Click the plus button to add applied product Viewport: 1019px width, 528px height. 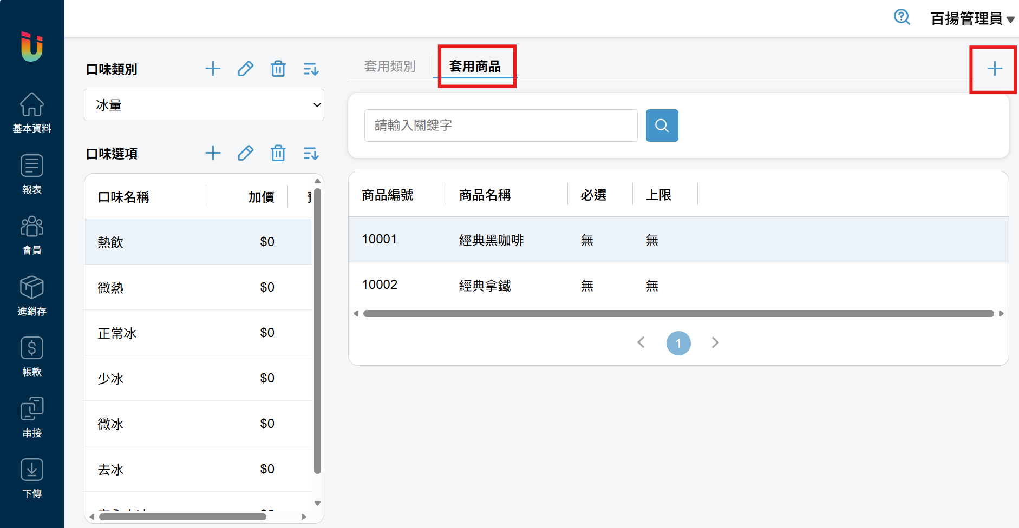[x=994, y=69]
